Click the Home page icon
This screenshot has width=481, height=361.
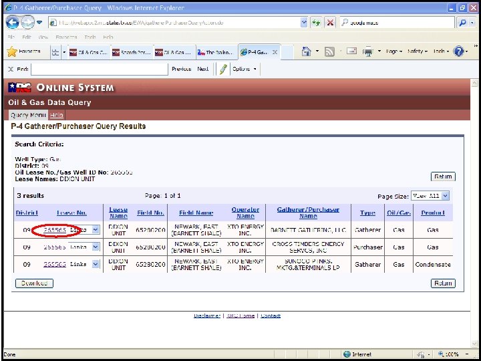pos(306,52)
